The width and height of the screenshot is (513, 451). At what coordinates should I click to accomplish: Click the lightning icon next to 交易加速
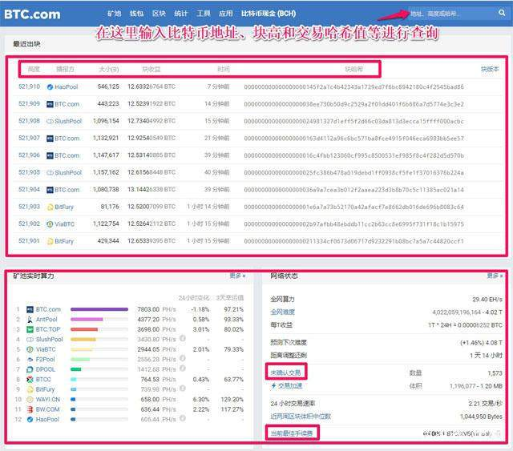click(x=273, y=386)
